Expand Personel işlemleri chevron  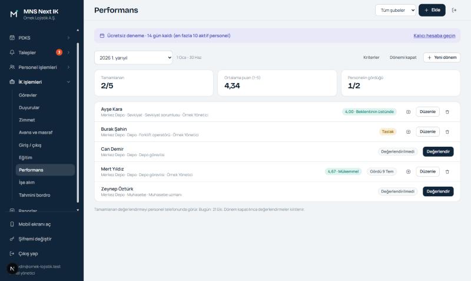tap(68, 67)
